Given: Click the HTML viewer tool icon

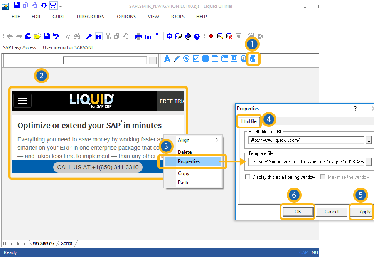Looking at the screenshot, I should pyautogui.click(x=253, y=59).
